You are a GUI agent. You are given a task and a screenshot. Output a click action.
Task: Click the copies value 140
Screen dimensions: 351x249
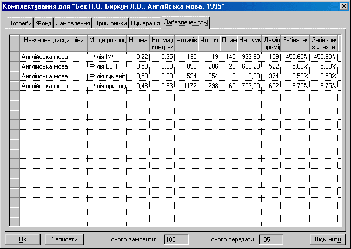click(229, 57)
